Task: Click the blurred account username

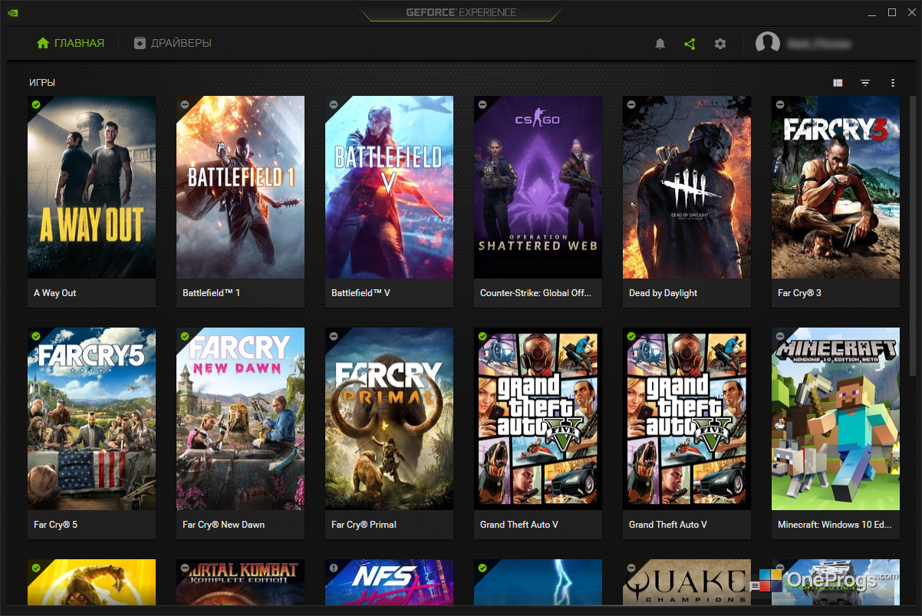Action: coord(820,44)
